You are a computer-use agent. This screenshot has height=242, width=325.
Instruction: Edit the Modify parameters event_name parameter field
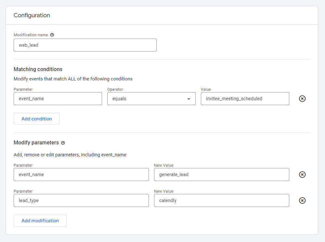[81, 175]
